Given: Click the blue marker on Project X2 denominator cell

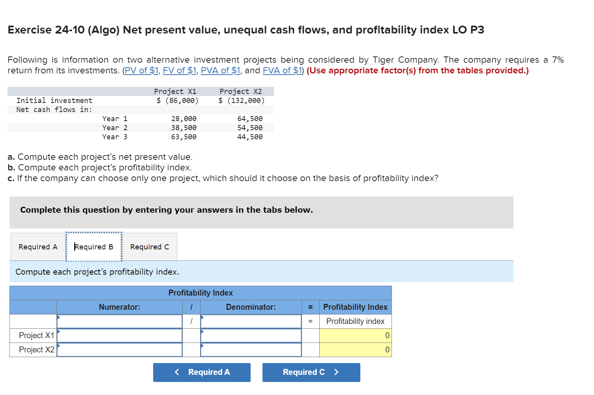Looking at the screenshot, I should (x=202, y=346).
